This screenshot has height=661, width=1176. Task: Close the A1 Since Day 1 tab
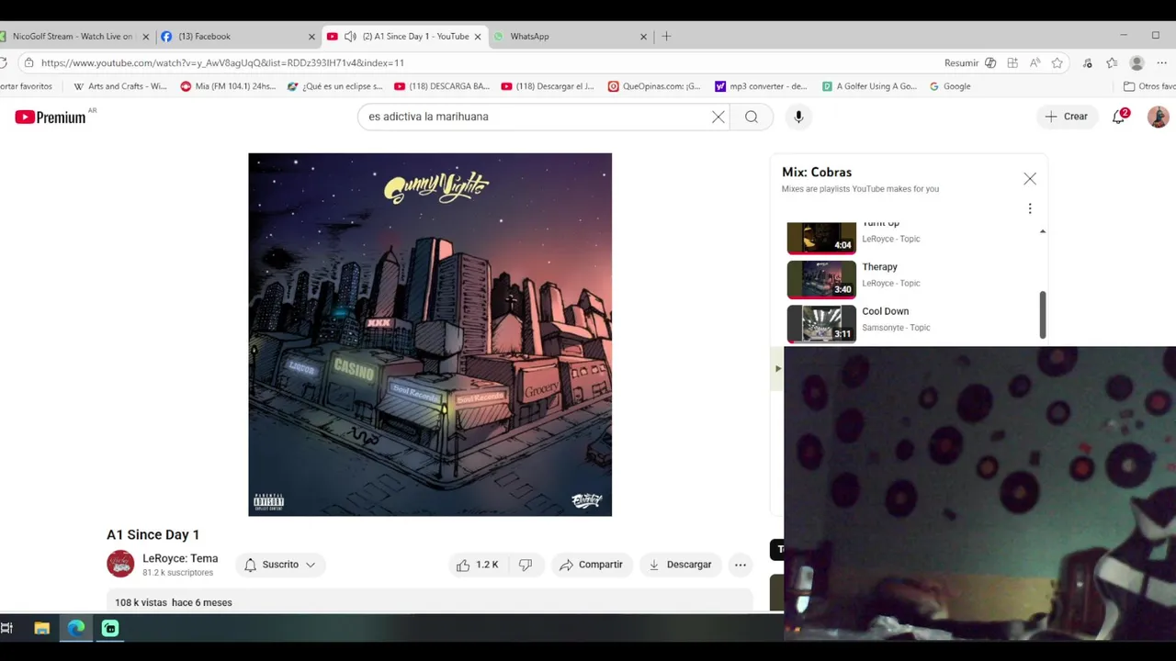[x=478, y=37]
